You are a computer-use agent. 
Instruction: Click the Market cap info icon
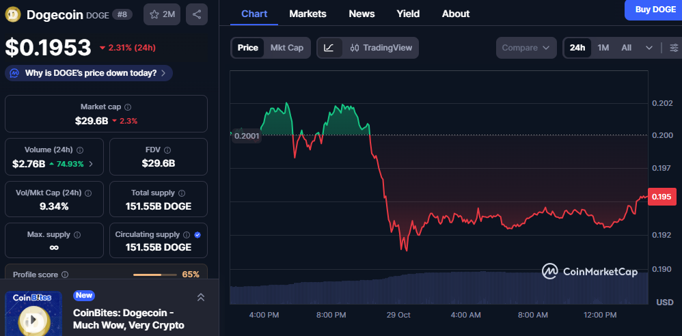tap(128, 107)
